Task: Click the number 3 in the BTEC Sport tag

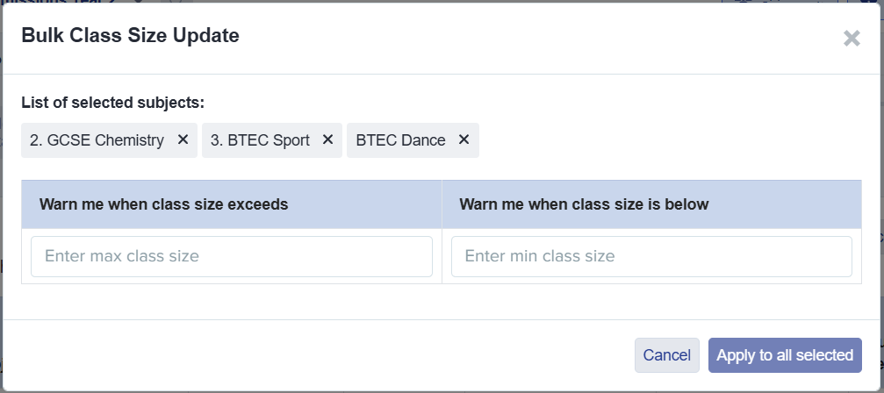Action: pyautogui.click(x=215, y=140)
